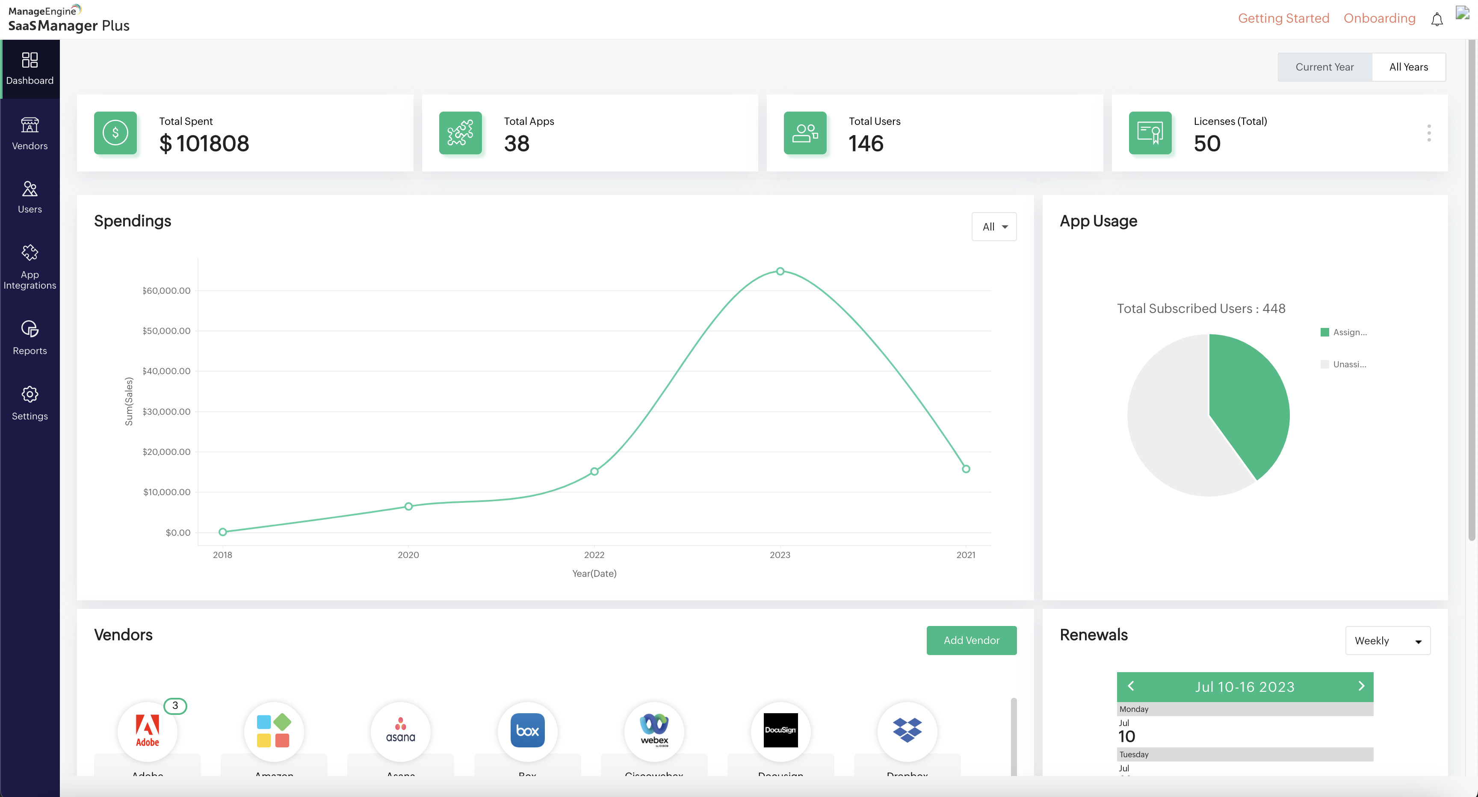Viewport: 1478px width, 797px height.
Task: Open Settings from the sidebar
Action: 29,403
